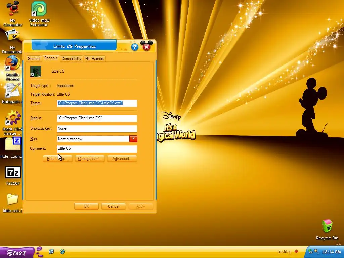
Task: Select the Shortcut tab
Action: (51, 58)
